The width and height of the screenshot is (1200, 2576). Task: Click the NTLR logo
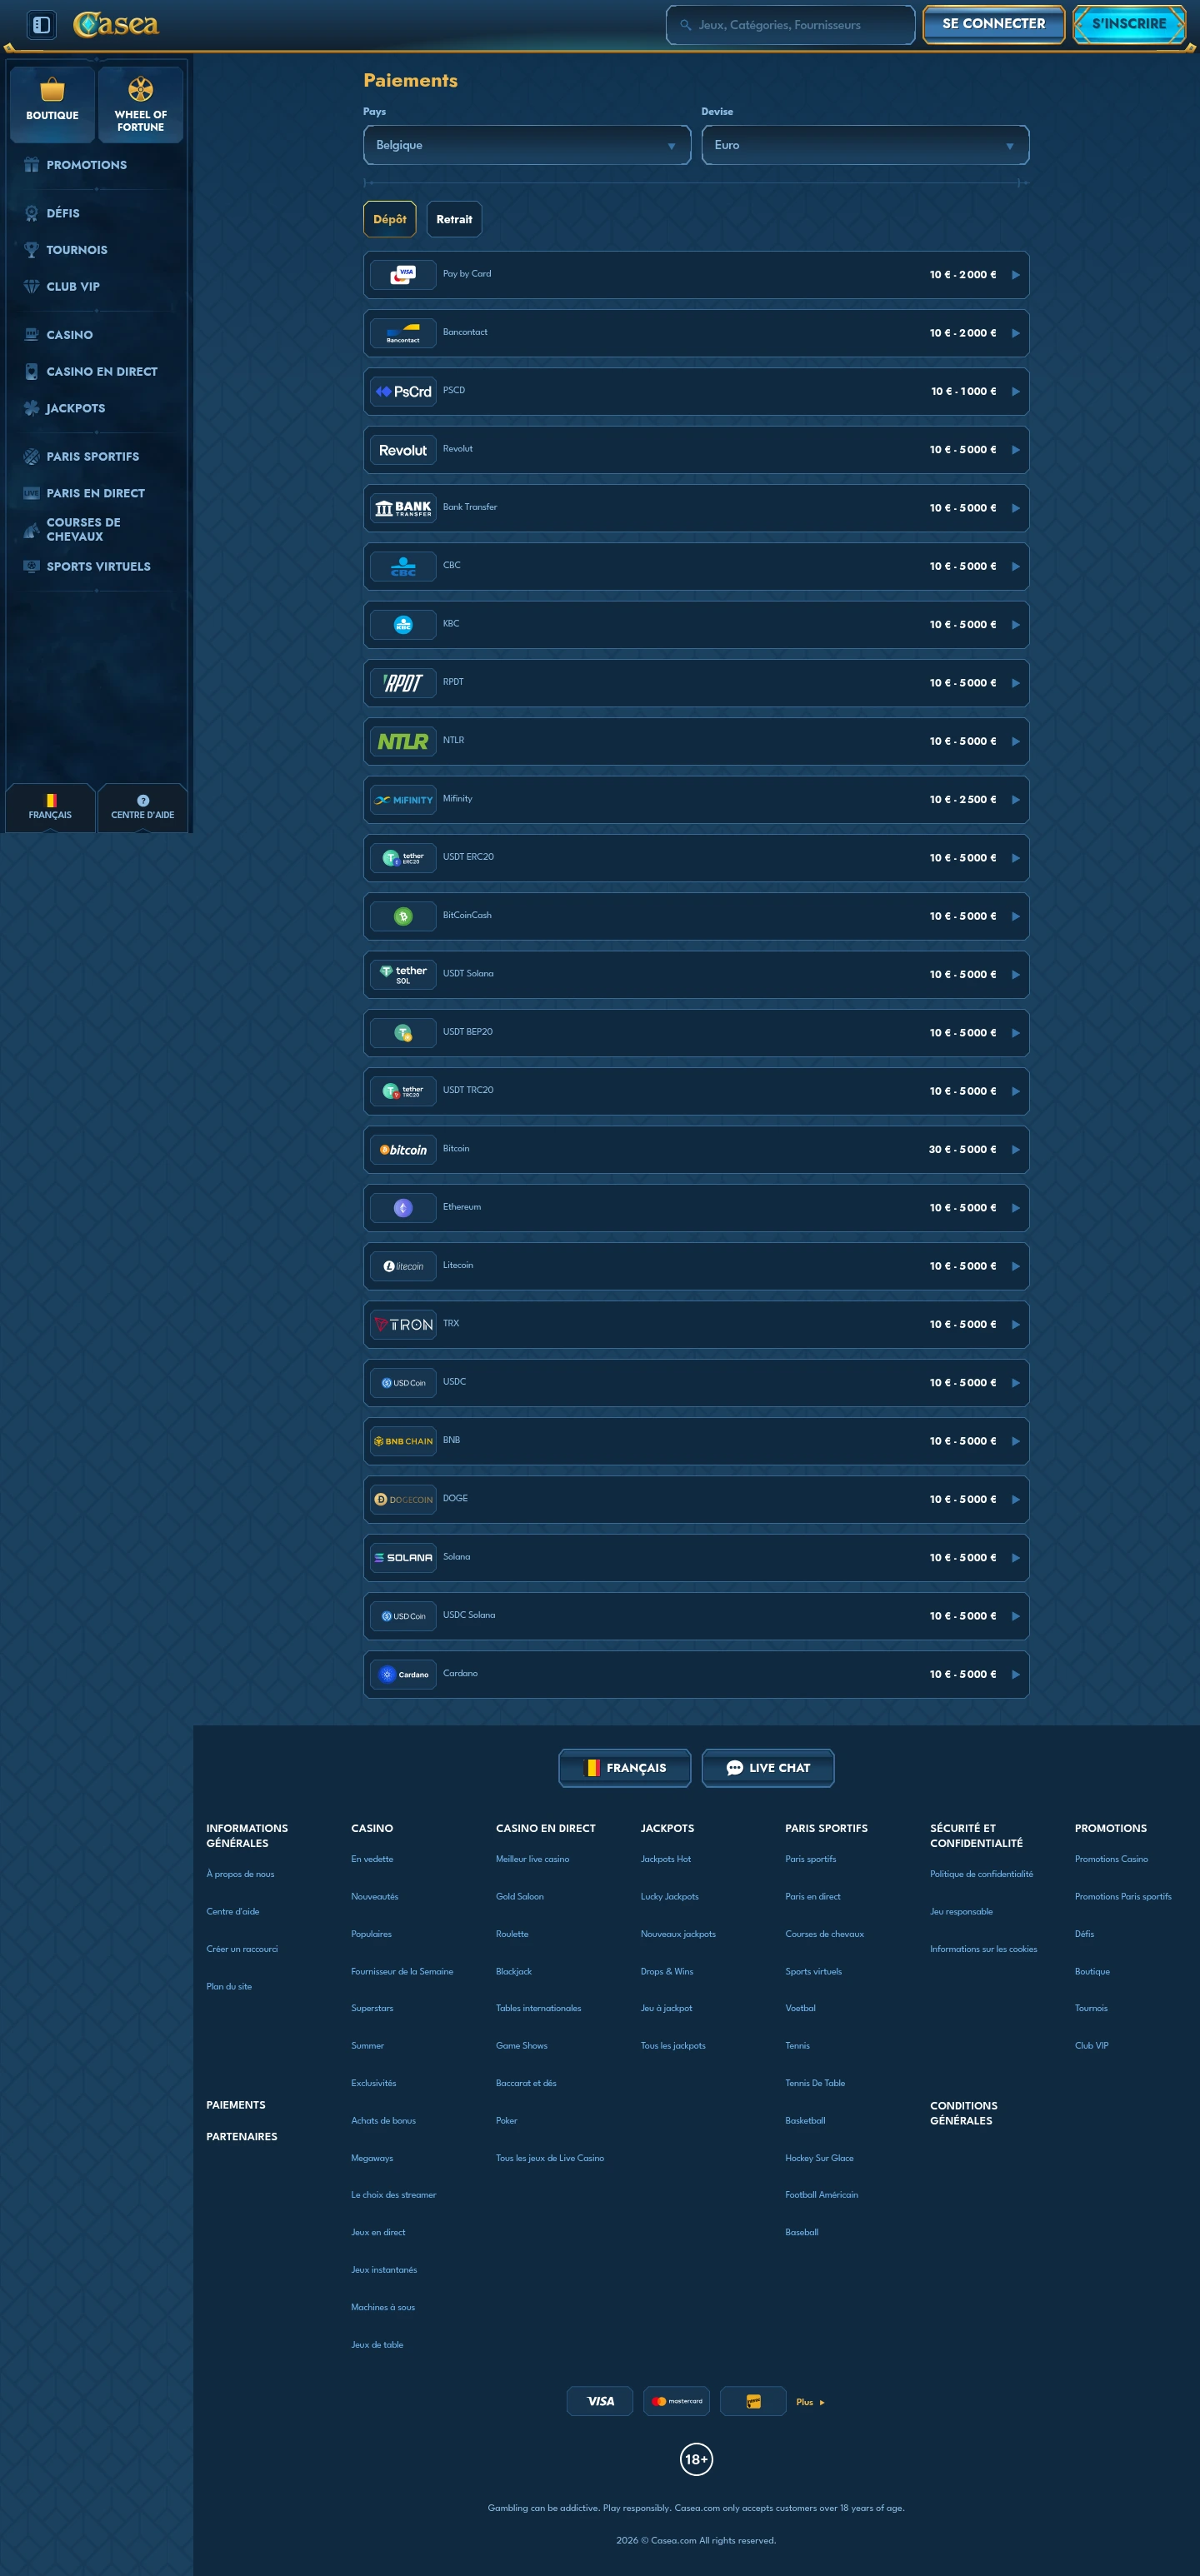pyautogui.click(x=403, y=741)
